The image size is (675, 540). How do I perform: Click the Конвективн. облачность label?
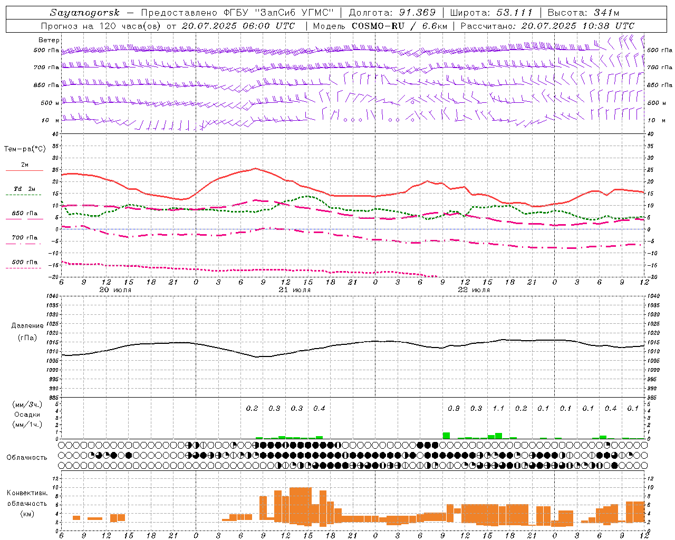coord(27,498)
